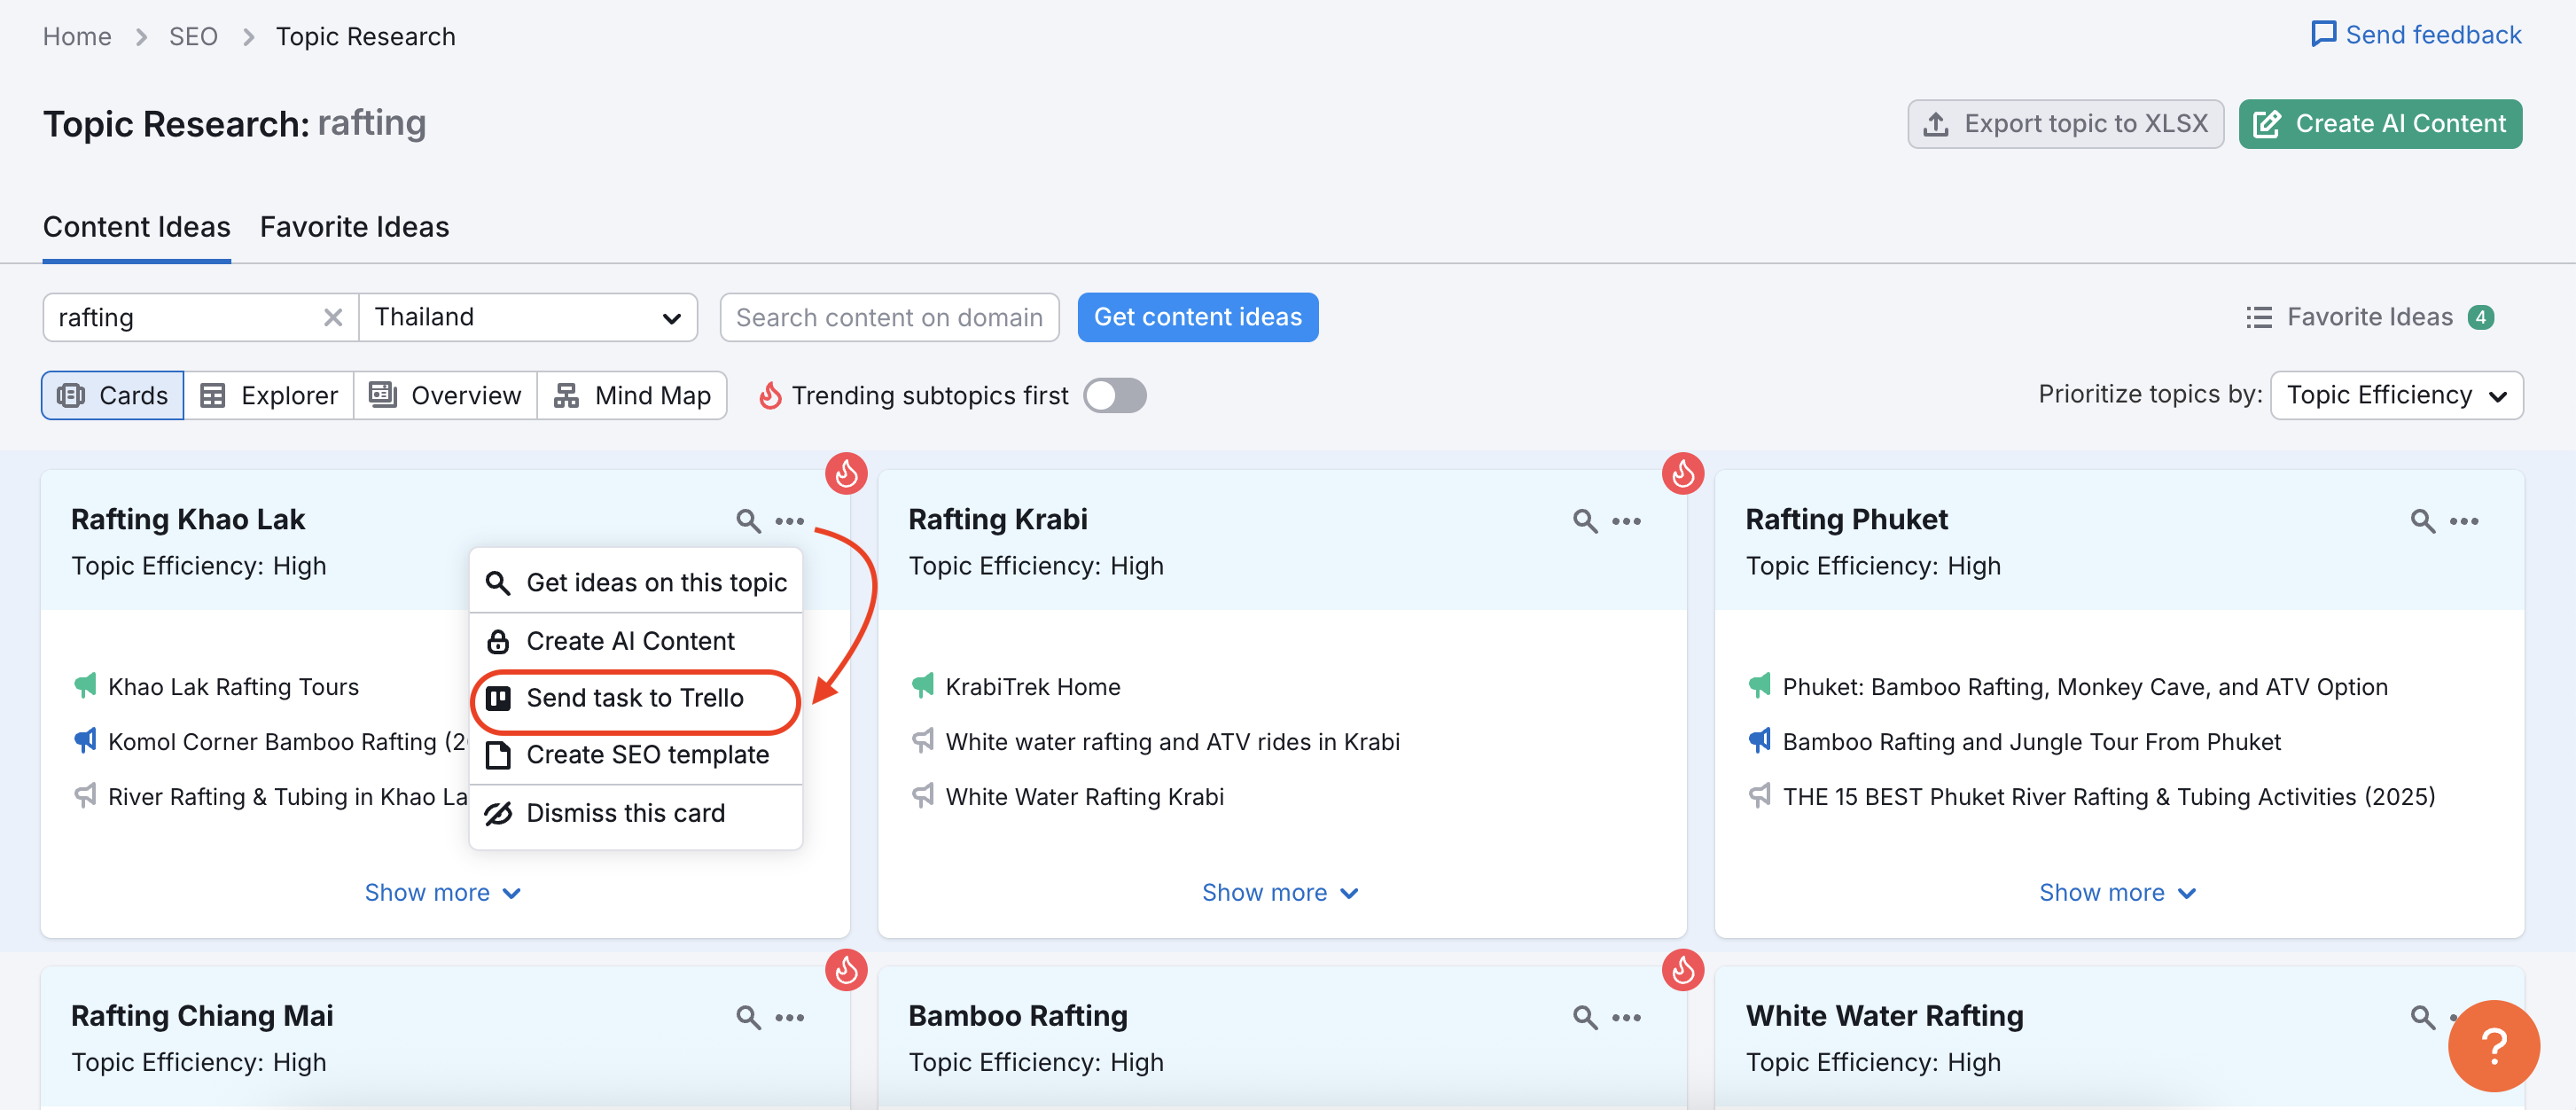The image size is (2576, 1110).
Task: Enable Trending subtopics first
Action: click(1114, 395)
